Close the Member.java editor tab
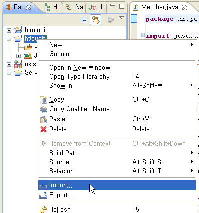This screenshot has width=199, height=213. pos(185,7)
